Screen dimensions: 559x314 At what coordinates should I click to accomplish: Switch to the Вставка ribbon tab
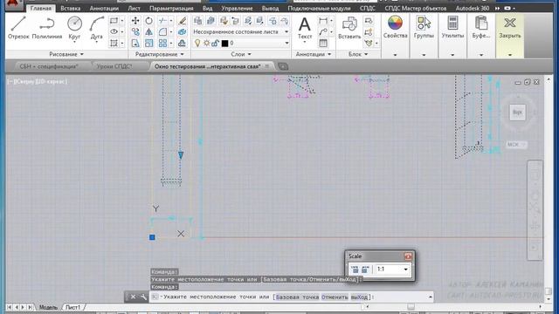pyautogui.click(x=70, y=8)
